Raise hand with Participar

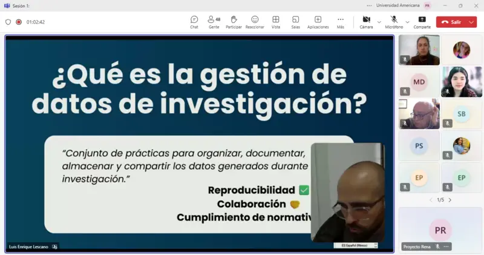pos(234,22)
